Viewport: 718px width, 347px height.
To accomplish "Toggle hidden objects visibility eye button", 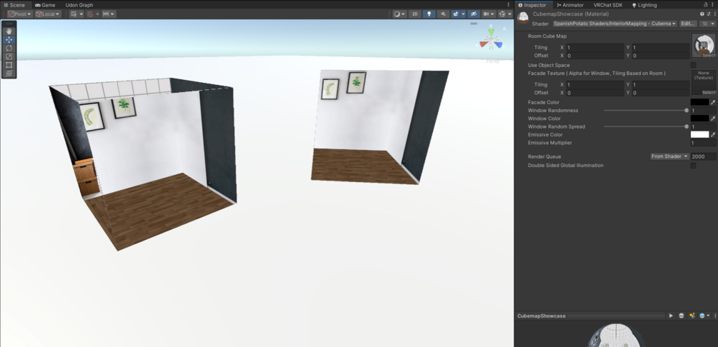I will [x=474, y=14].
